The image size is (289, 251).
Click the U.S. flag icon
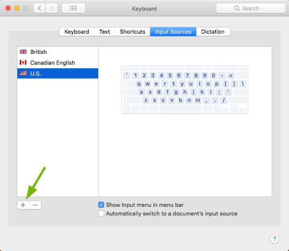pos(23,73)
